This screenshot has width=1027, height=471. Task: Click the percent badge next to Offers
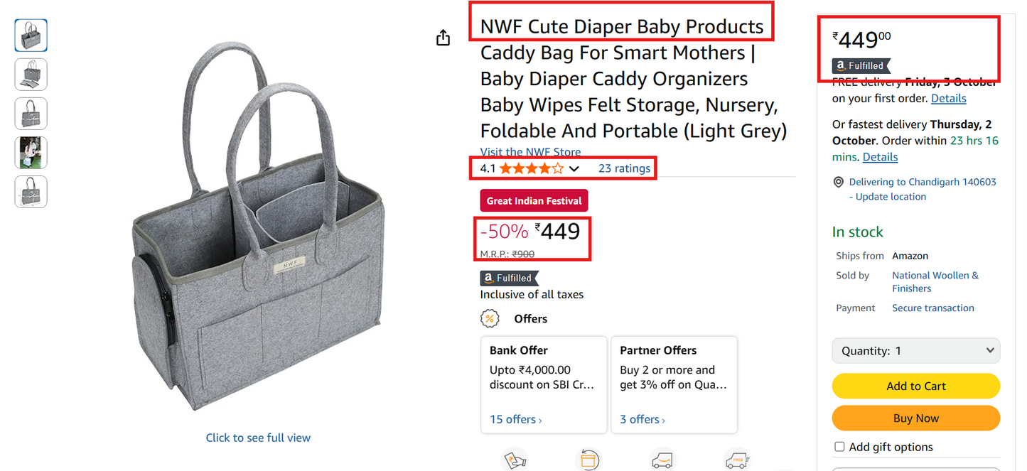coord(490,318)
